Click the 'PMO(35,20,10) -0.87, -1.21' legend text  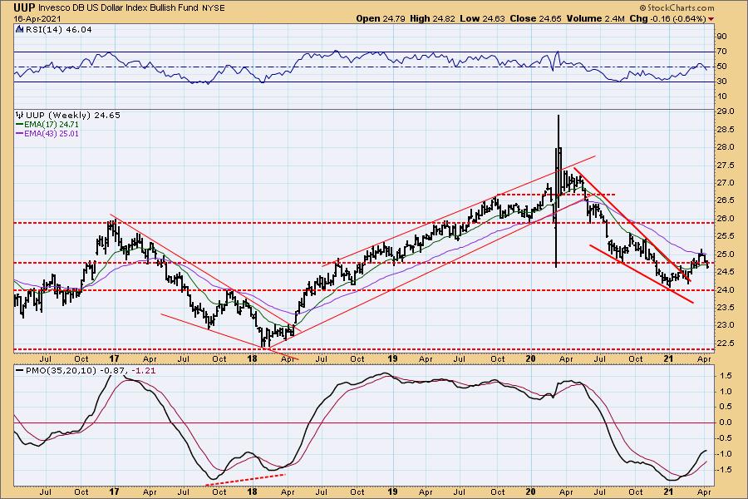tap(91, 371)
